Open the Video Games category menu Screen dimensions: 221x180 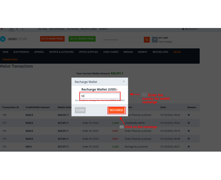[111, 52]
